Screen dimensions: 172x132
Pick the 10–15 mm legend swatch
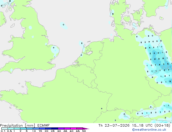[36, 128]
